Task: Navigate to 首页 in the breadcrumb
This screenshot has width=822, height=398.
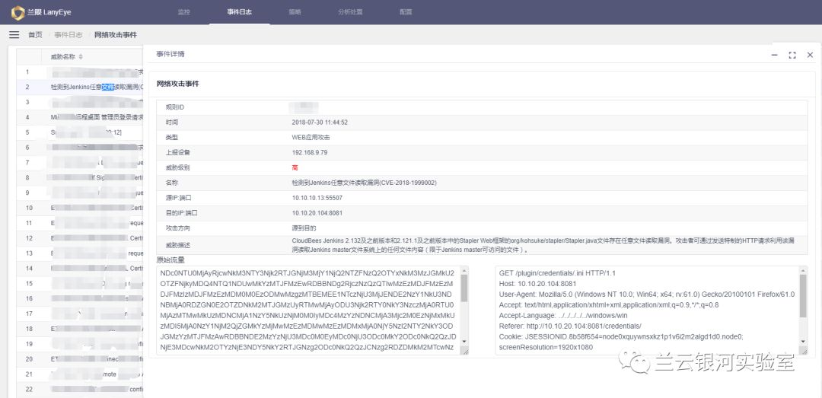Action: (35, 34)
